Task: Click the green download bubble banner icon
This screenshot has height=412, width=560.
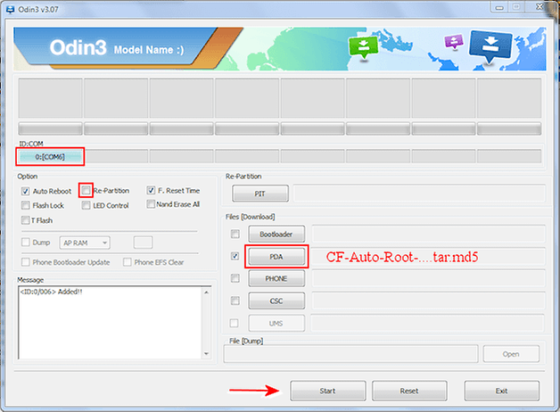Action: coord(363,47)
